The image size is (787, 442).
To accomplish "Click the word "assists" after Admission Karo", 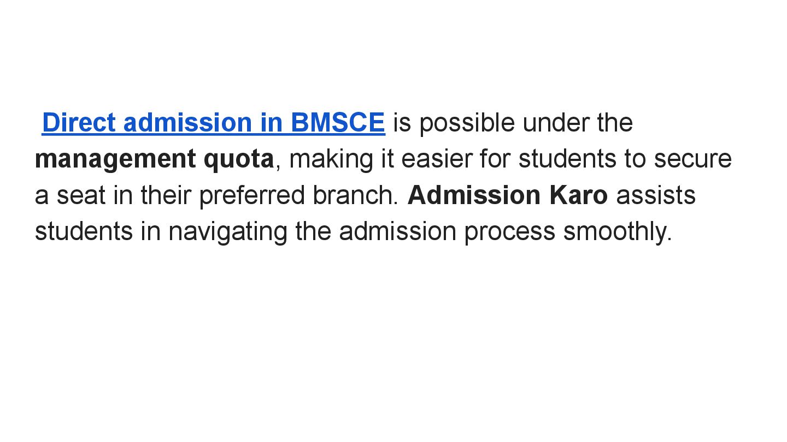I will click(x=655, y=195).
